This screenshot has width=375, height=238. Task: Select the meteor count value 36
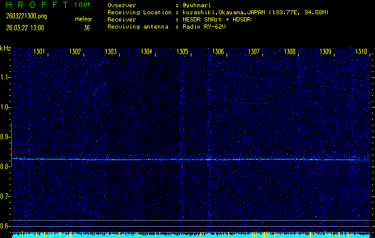[x=86, y=27]
